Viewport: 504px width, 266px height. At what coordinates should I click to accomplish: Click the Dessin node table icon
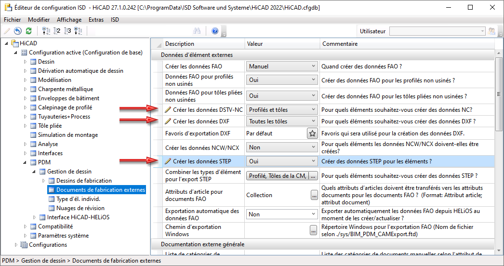(33, 62)
